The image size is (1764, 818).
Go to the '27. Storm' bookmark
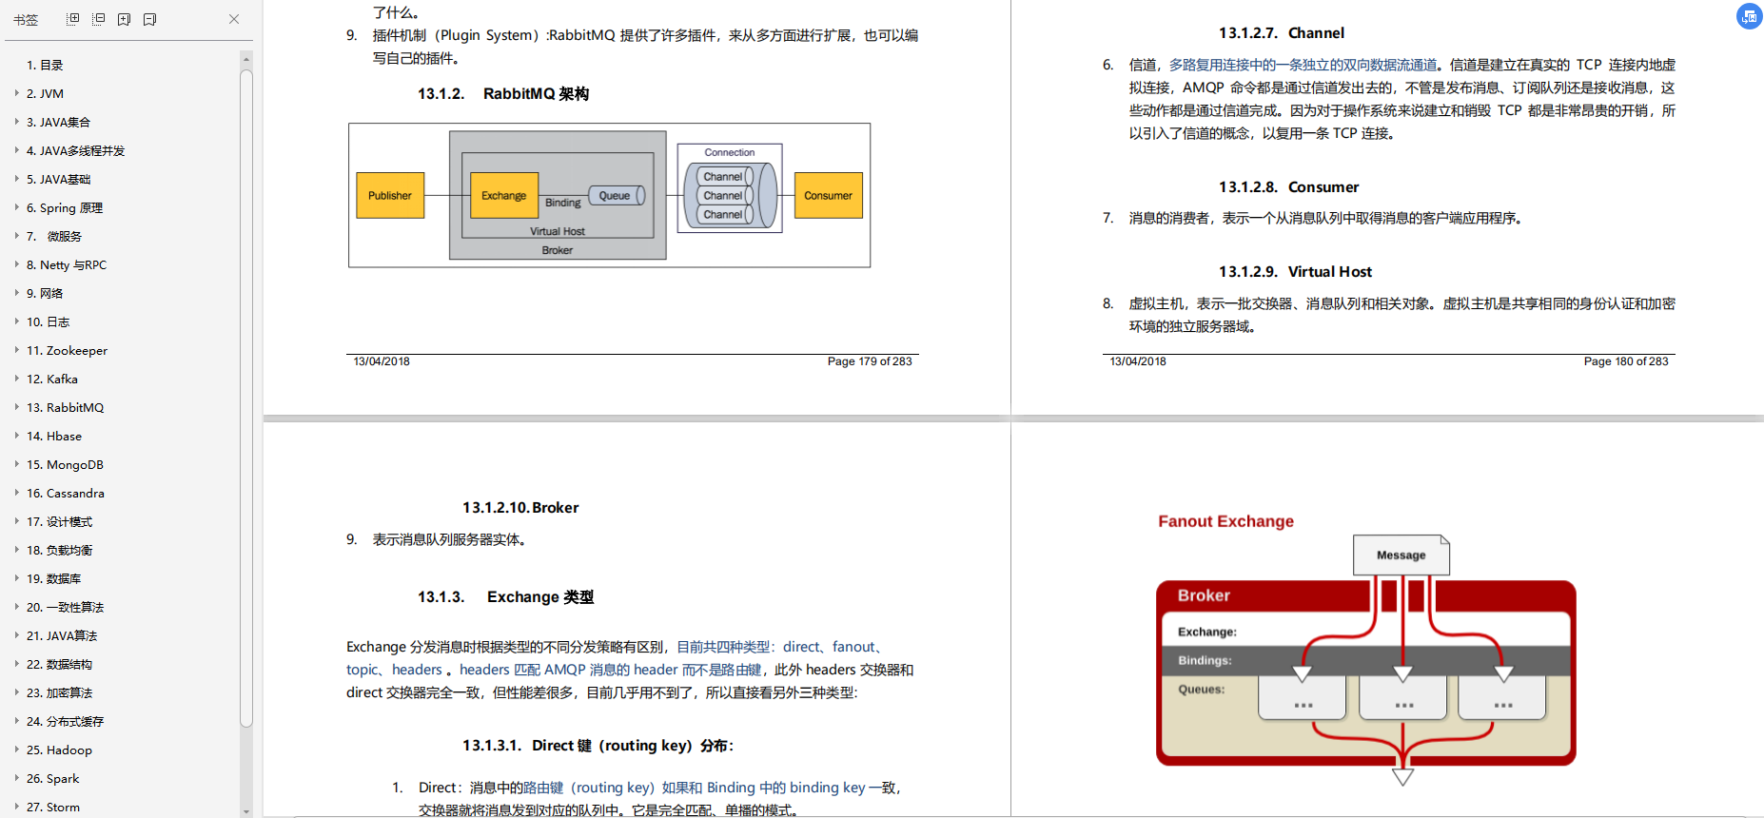(53, 807)
